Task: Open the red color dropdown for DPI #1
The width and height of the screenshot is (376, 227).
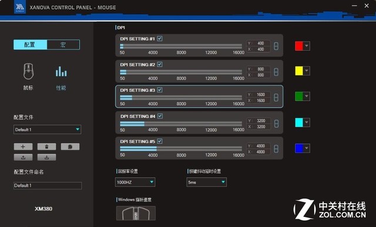Action: [x=307, y=46]
